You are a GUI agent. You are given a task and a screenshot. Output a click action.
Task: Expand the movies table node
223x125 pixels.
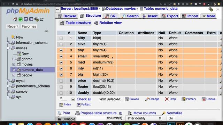click(14, 64)
